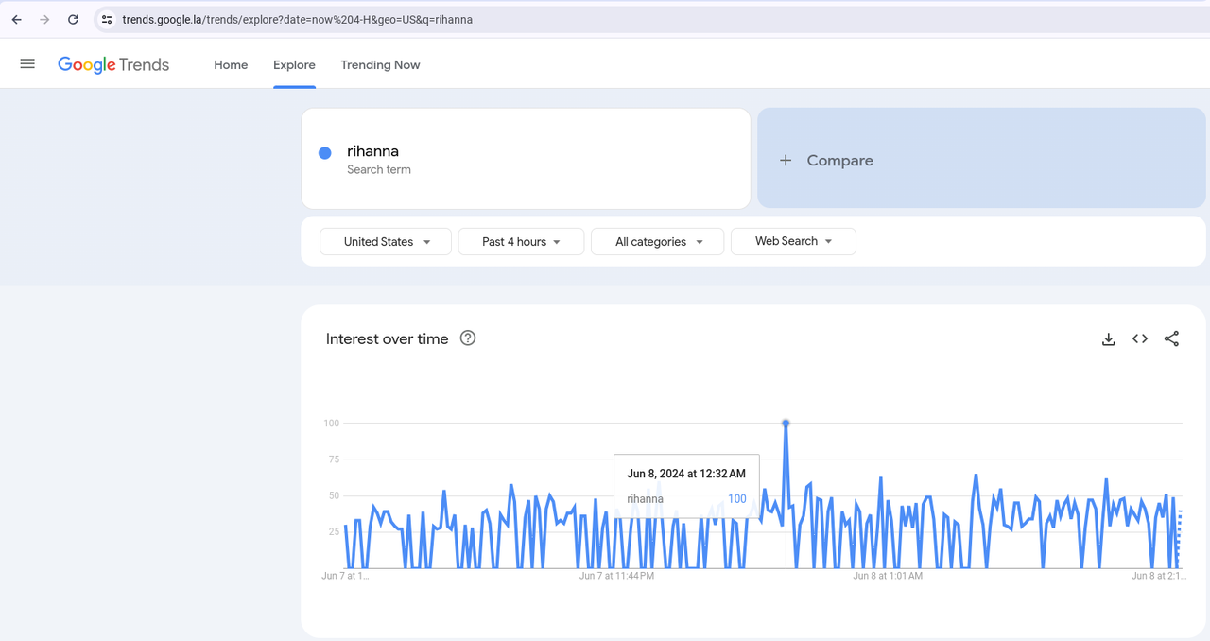This screenshot has width=1210, height=641.
Task: Click the Google Trends logo
Action: point(113,64)
